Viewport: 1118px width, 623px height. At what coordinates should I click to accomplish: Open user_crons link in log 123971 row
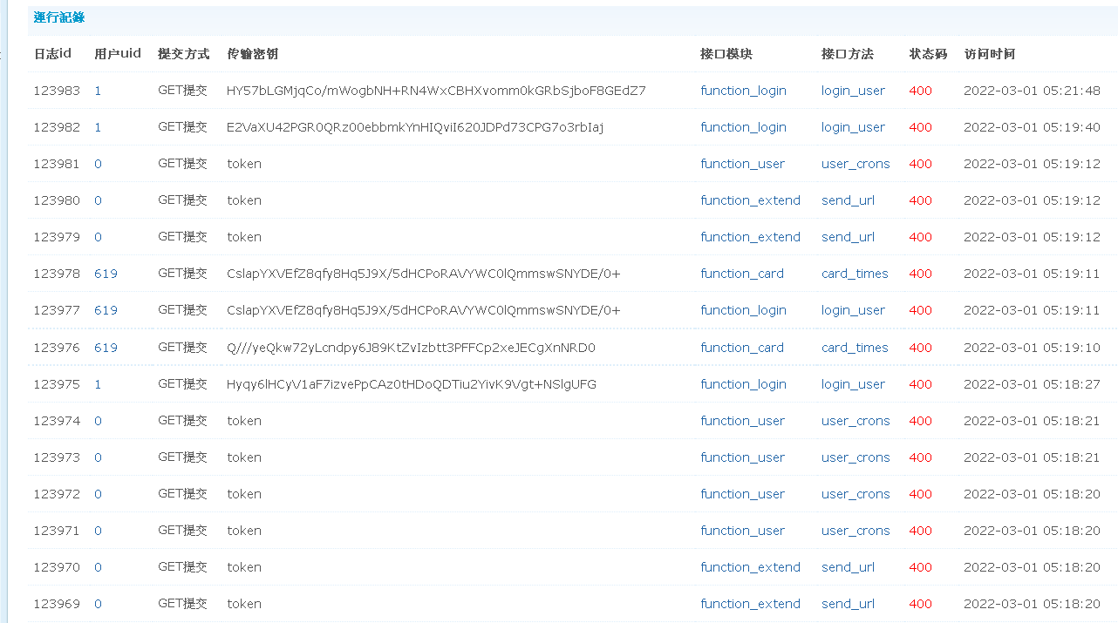[x=856, y=531]
